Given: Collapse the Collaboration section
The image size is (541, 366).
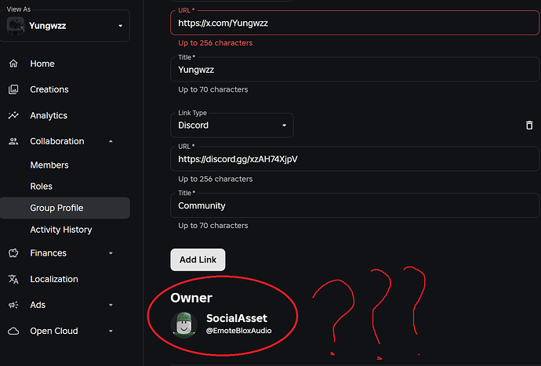Looking at the screenshot, I should coord(111,141).
